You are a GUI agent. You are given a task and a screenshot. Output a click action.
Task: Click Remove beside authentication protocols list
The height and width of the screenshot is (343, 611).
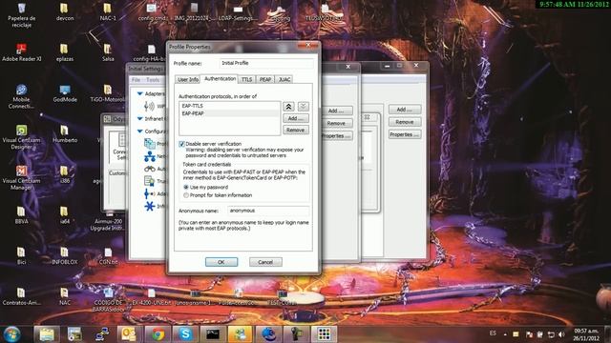(x=296, y=130)
